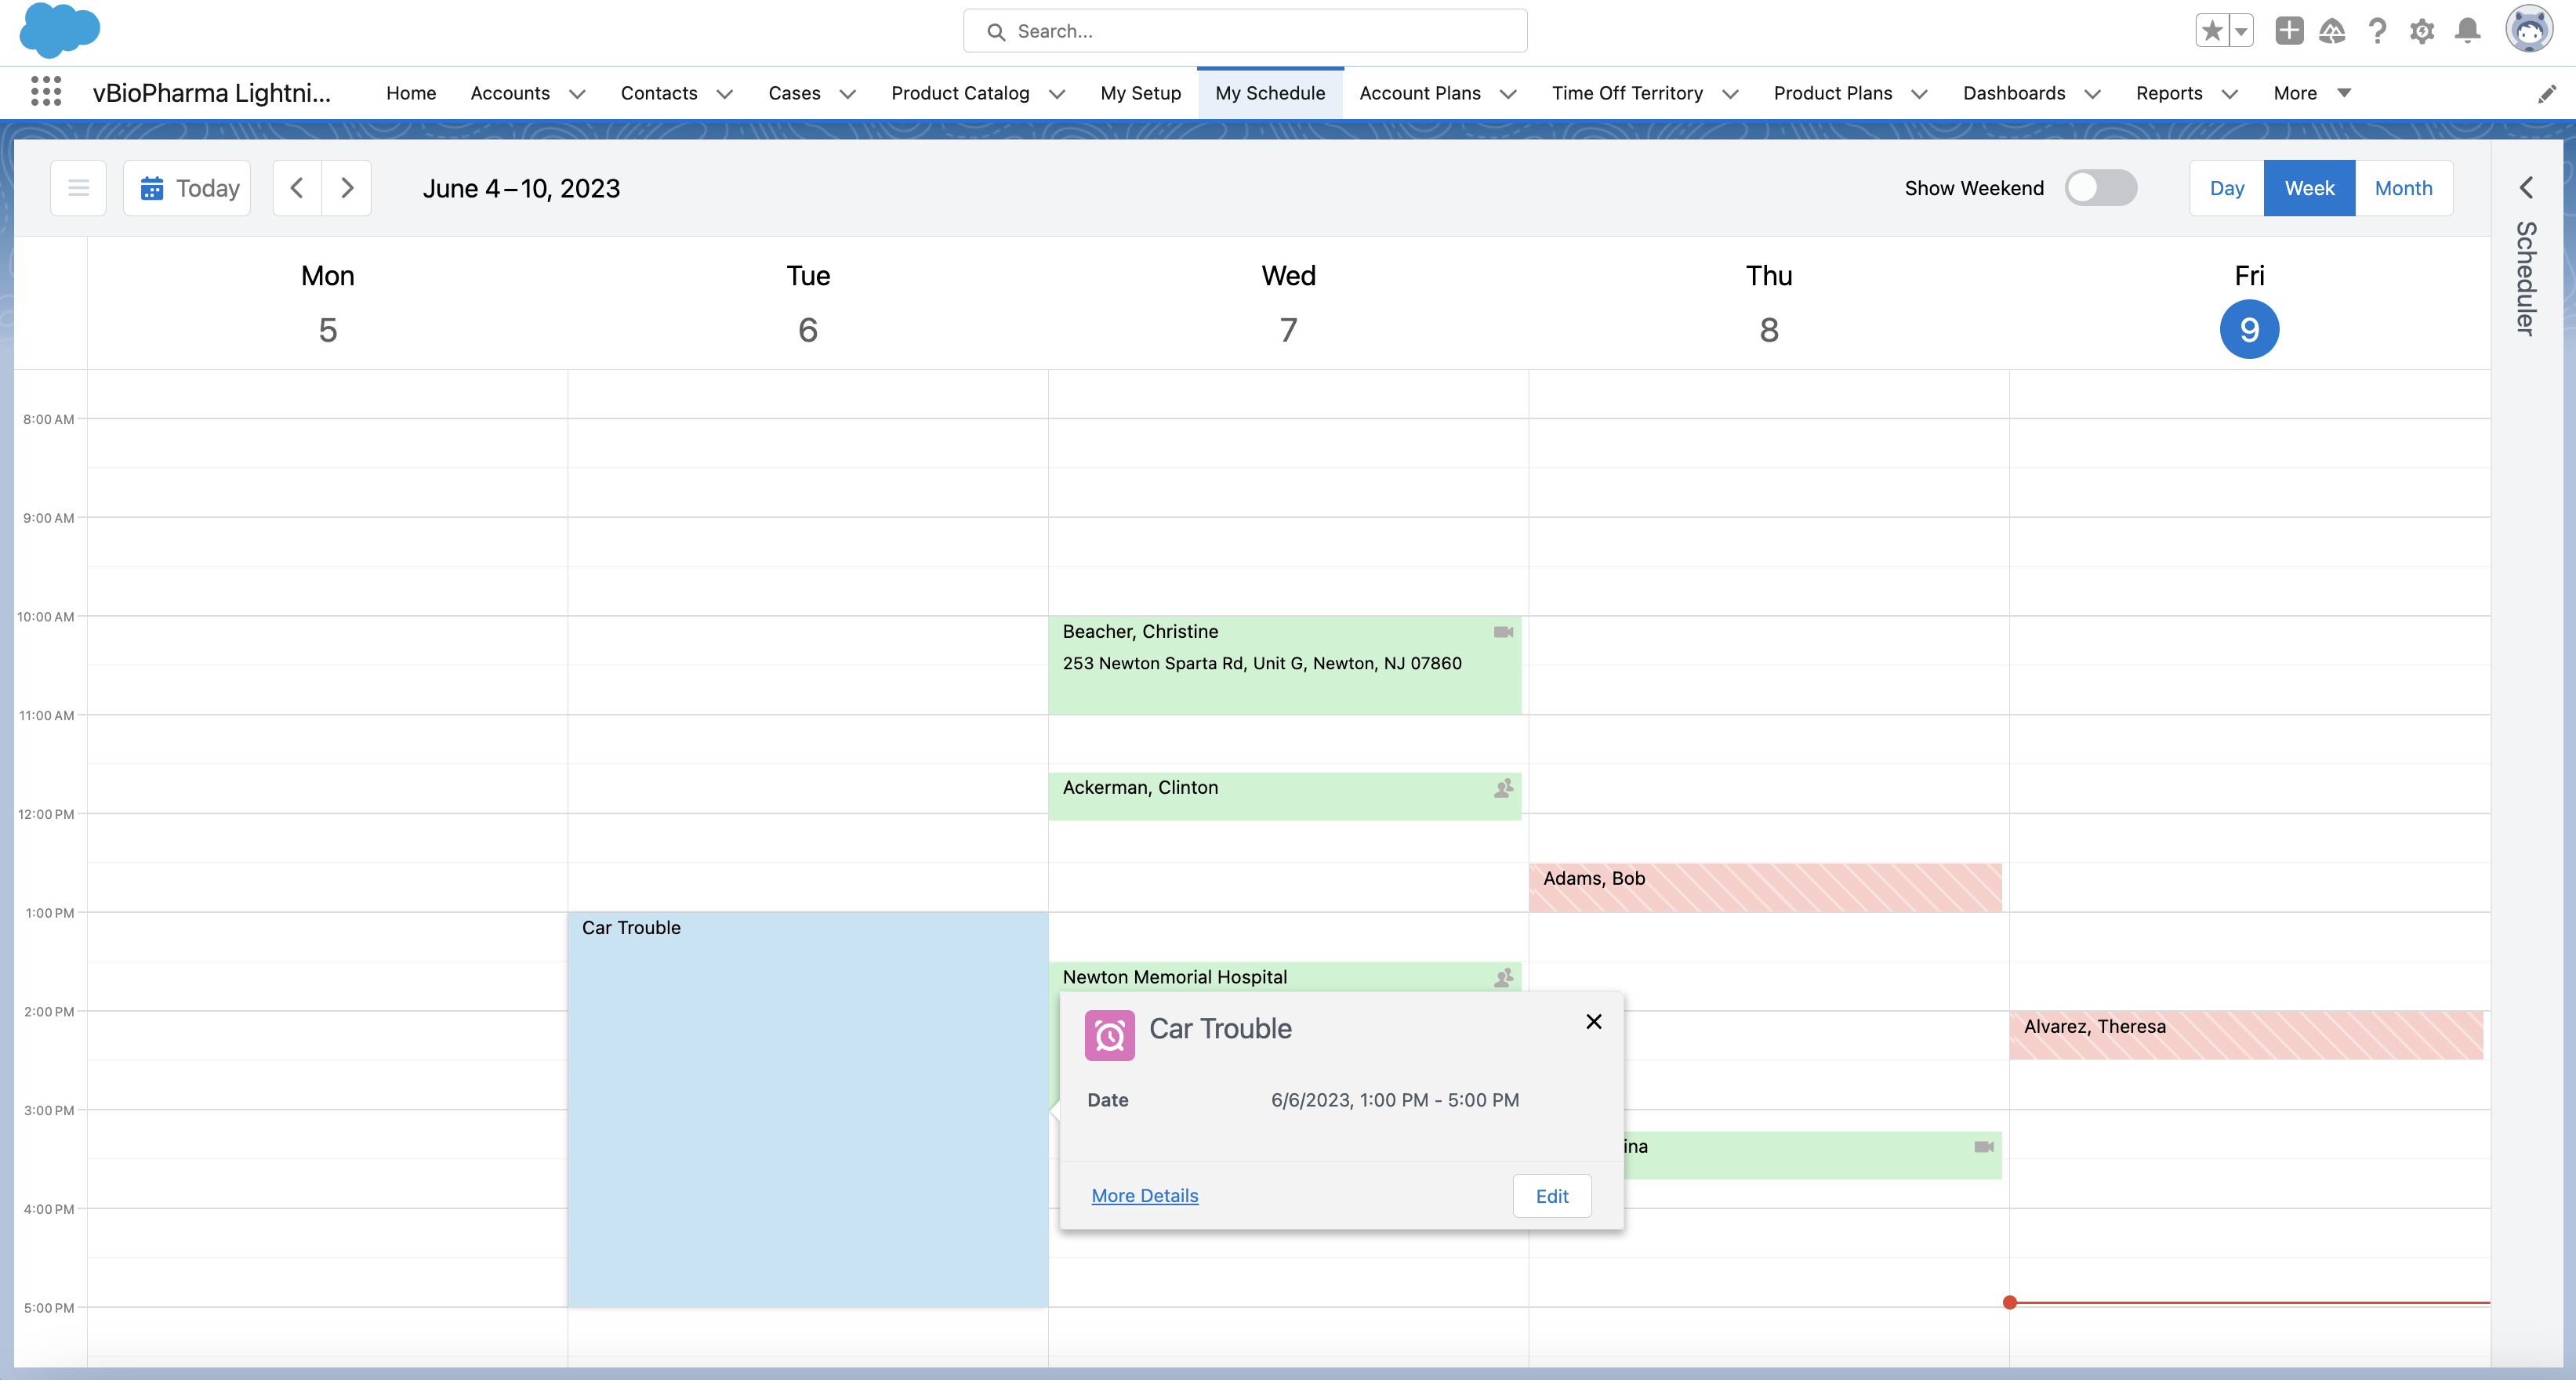The width and height of the screenshot is (2576, 1380).
Task: Open the Setup gear icon
Action: click(x=2421, y=31)
